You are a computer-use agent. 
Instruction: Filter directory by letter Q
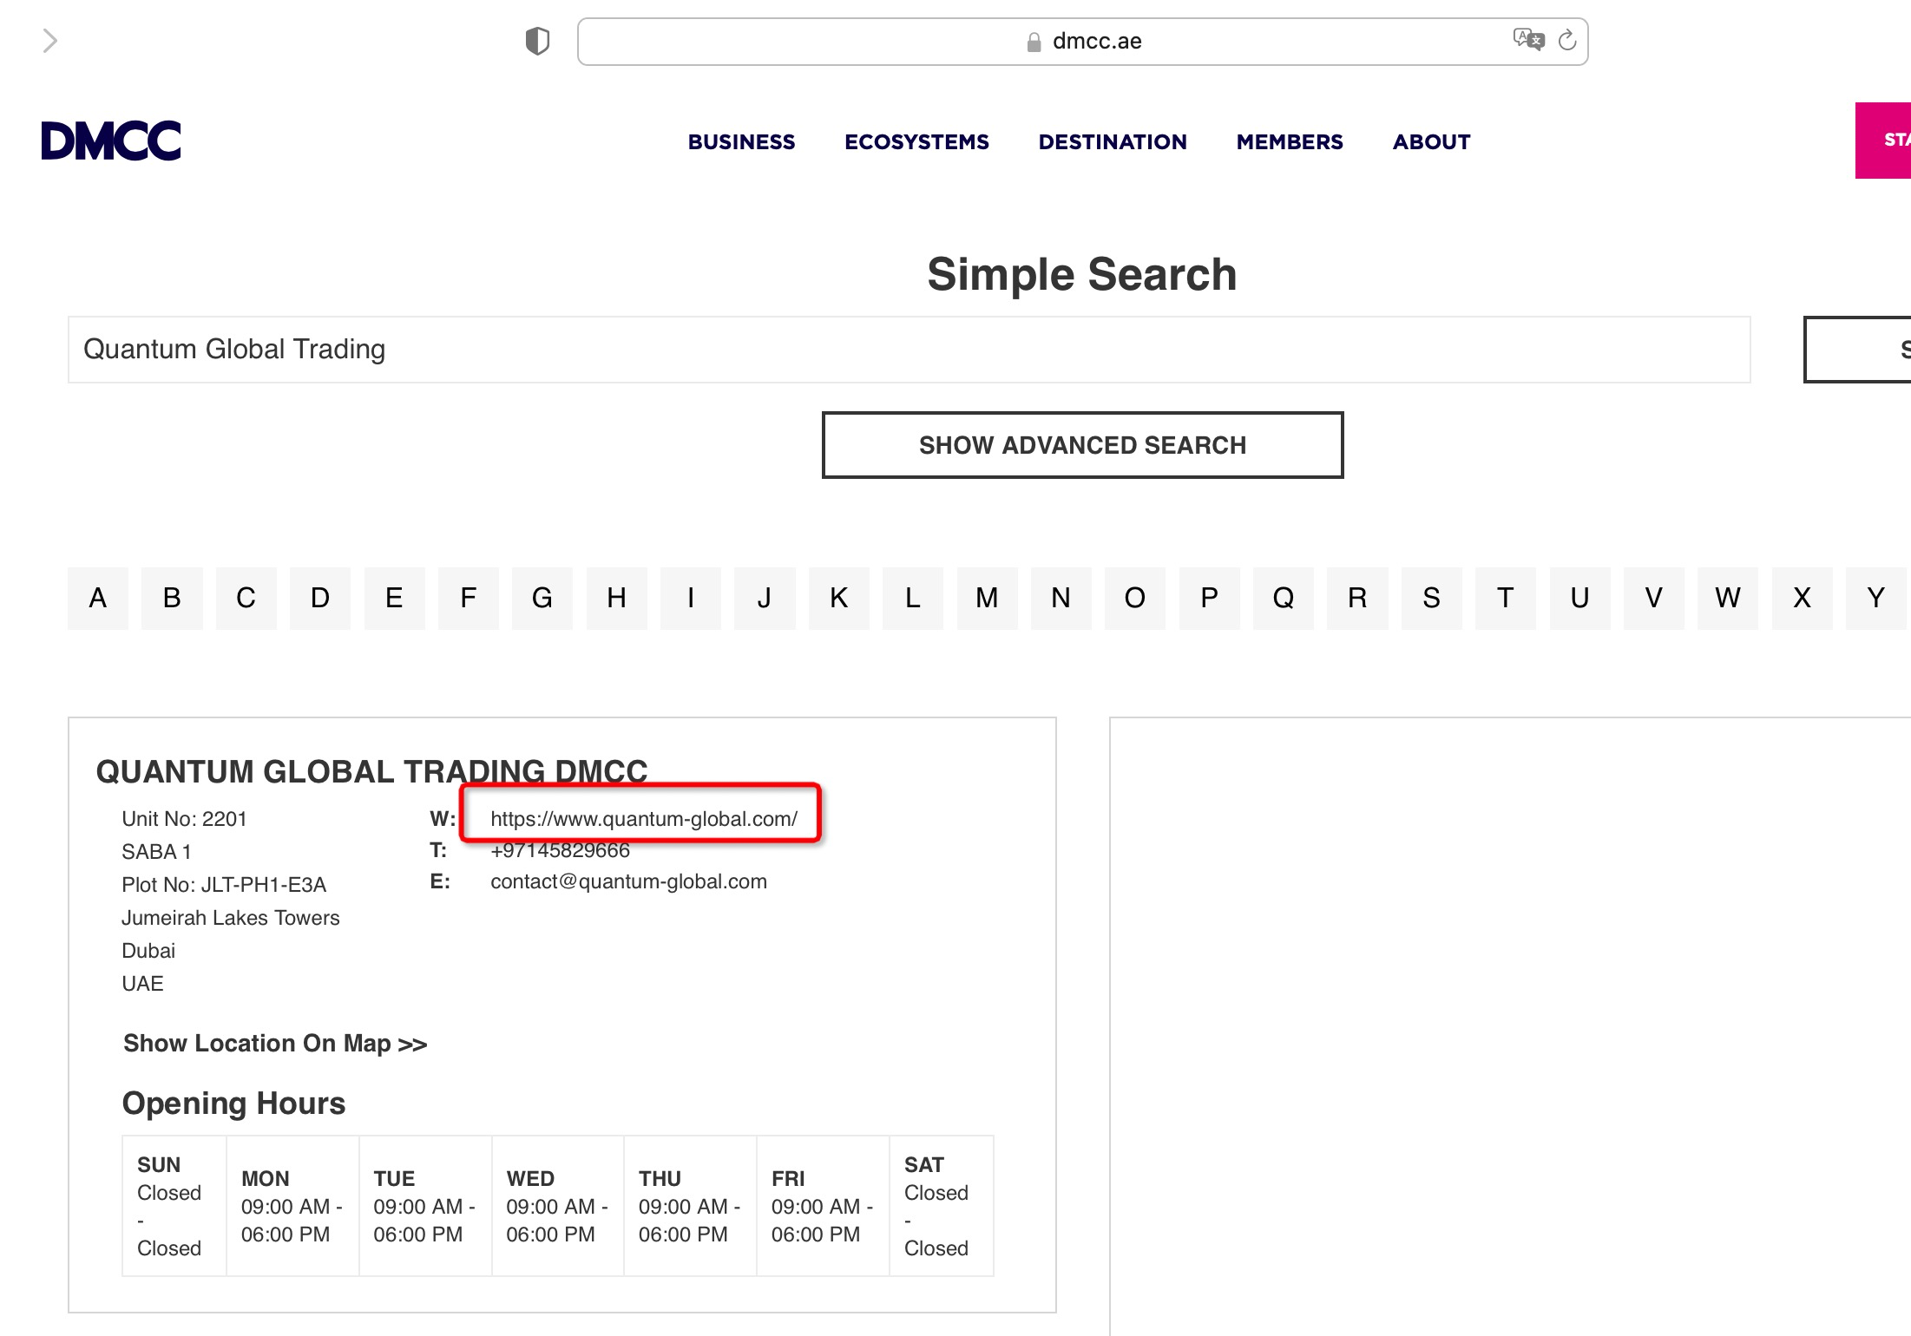1283,598
